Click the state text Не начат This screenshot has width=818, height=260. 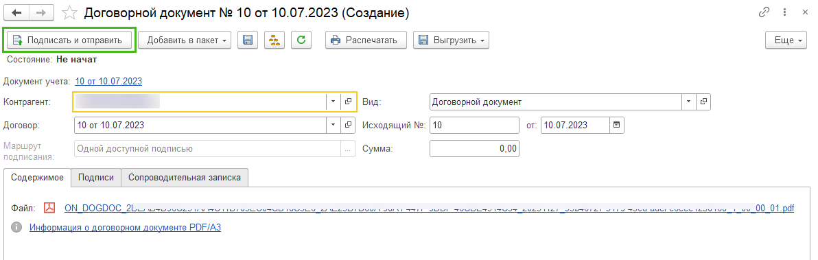pyautogui.click(x=76, y=60)
